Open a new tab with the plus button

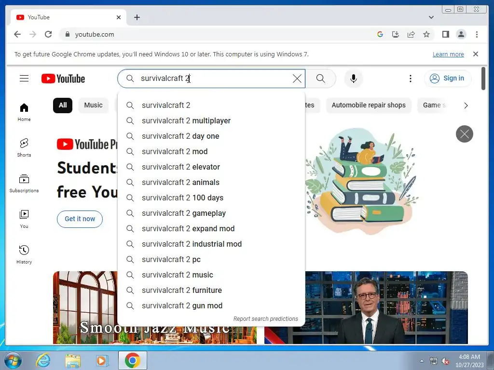pos(137,17)
